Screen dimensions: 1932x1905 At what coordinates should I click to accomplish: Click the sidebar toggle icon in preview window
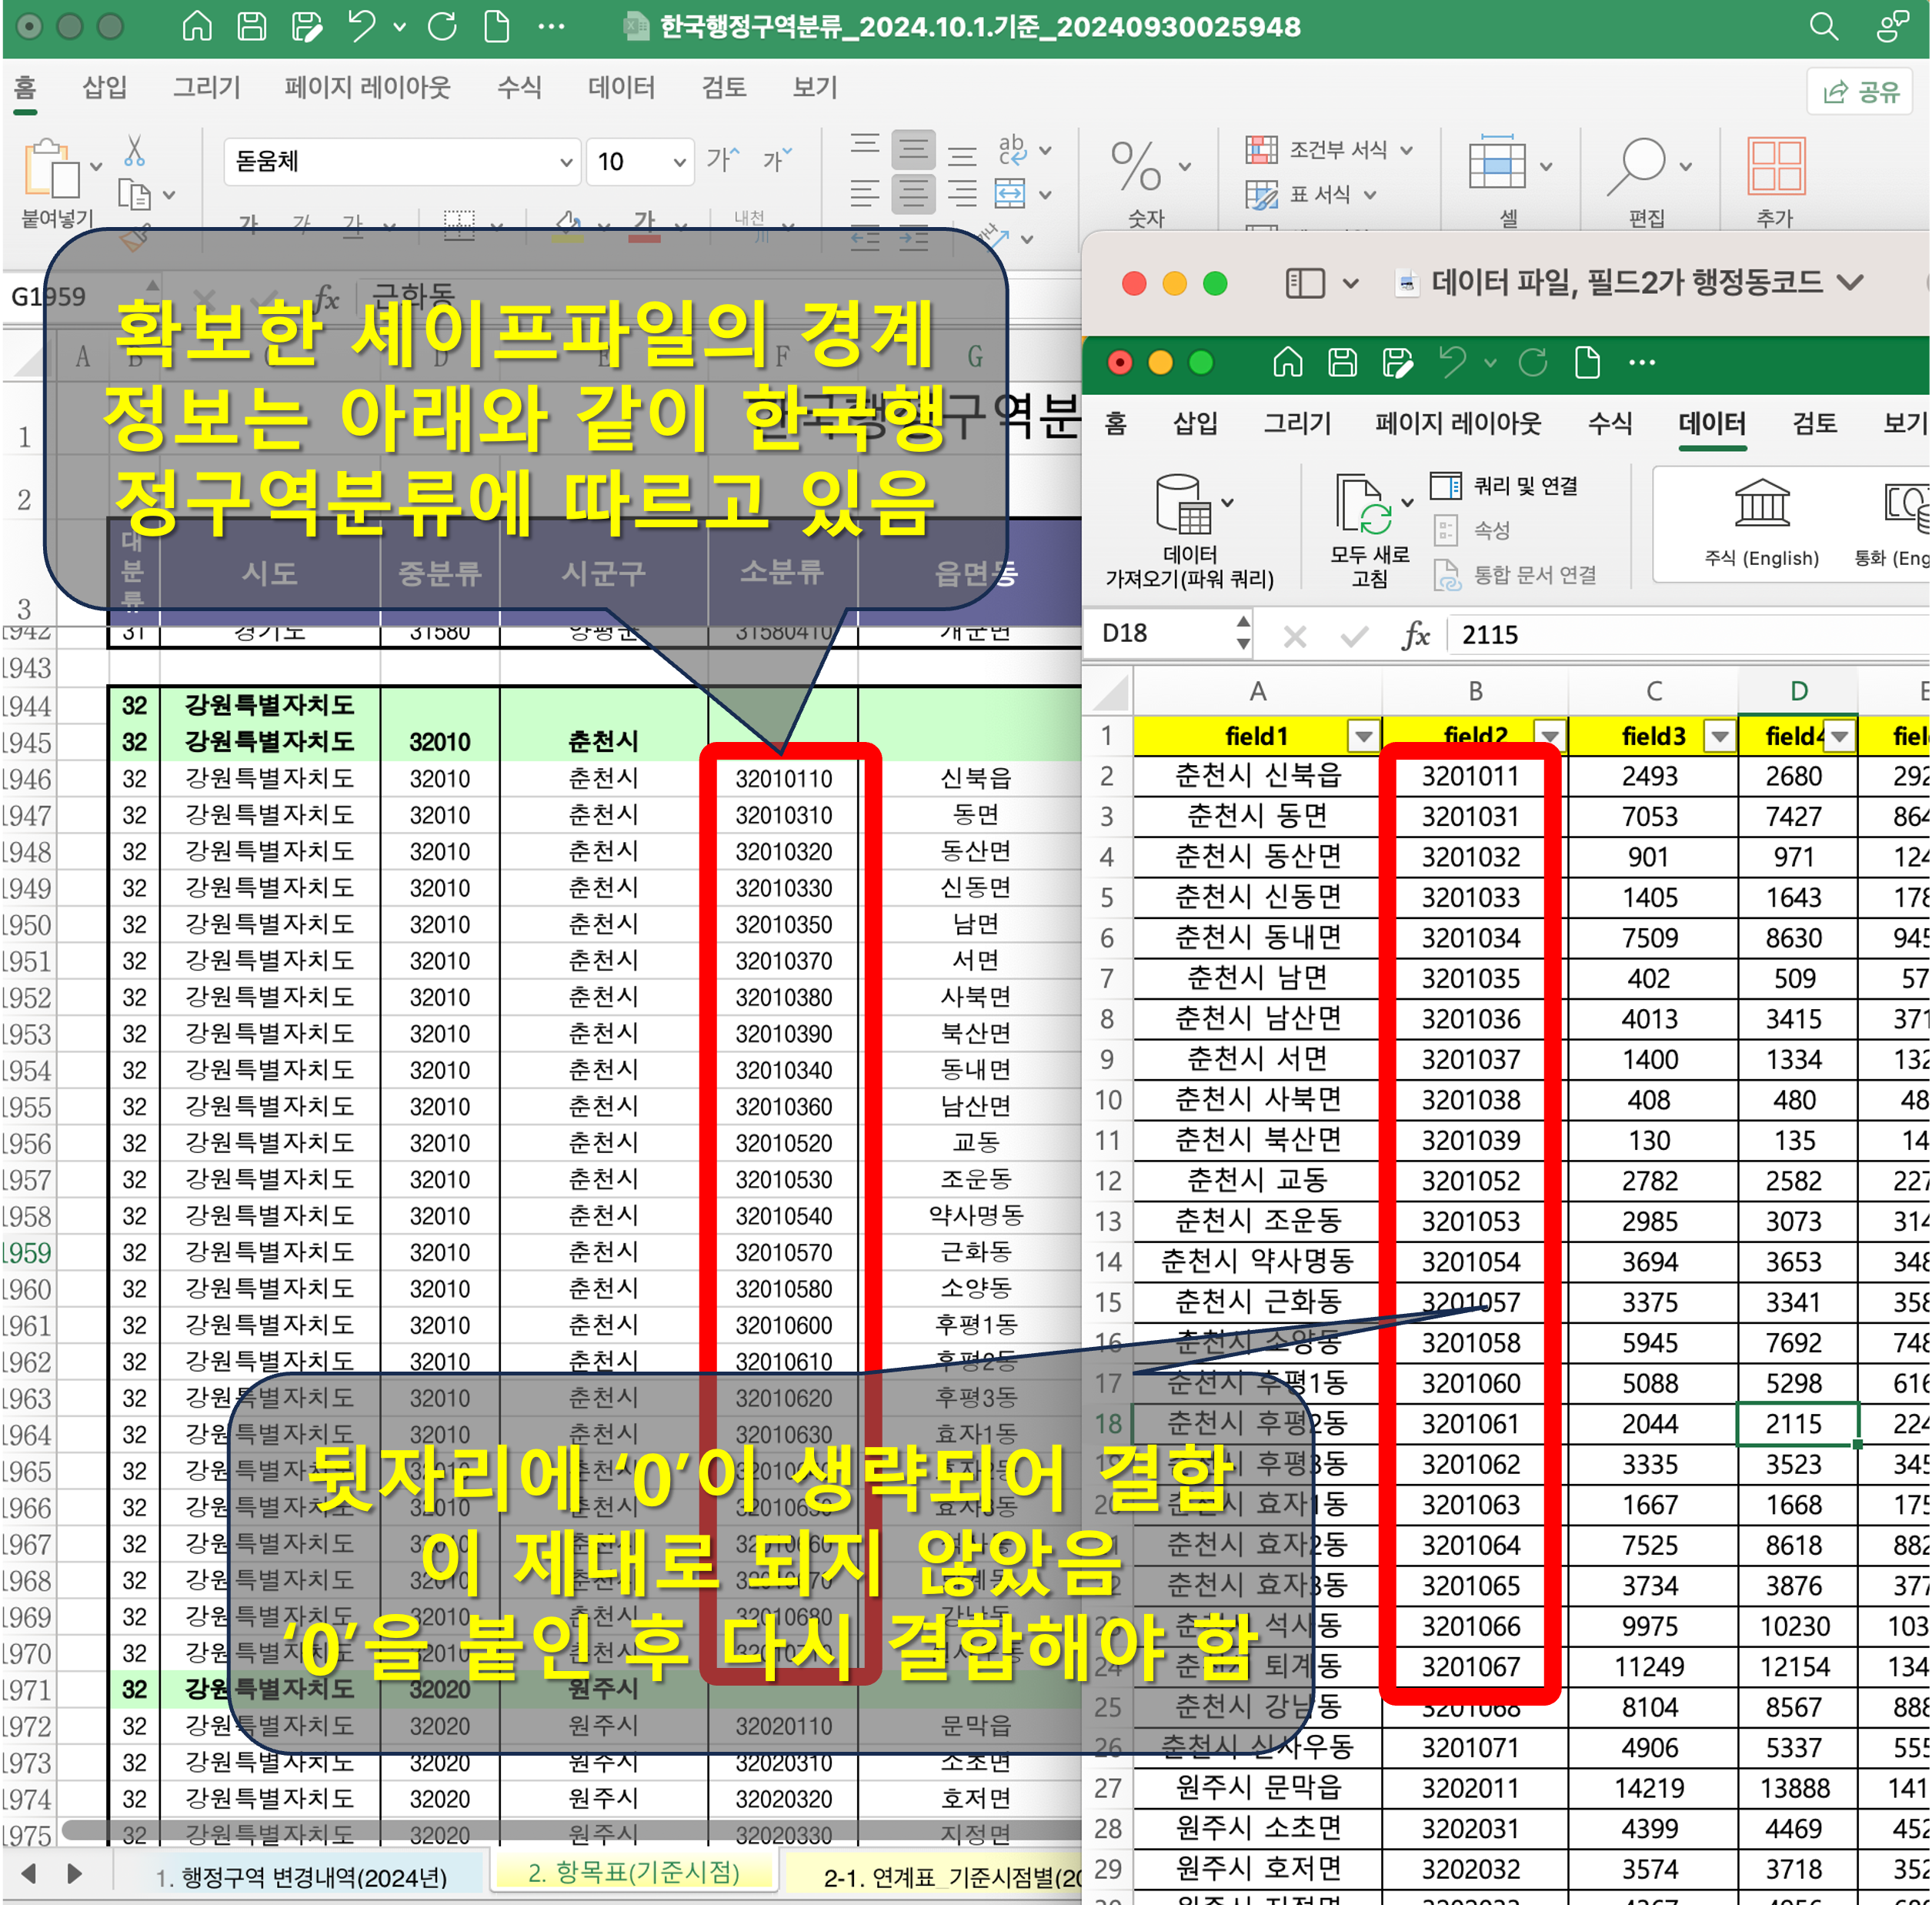tap(1304, 283)
